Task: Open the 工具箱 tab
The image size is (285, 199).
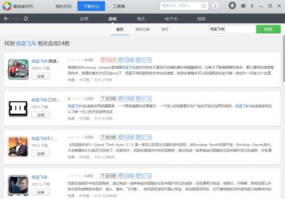Action: point(119,6)
